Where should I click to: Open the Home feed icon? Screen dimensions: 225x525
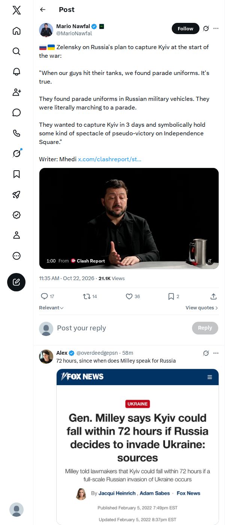(16, 31)
